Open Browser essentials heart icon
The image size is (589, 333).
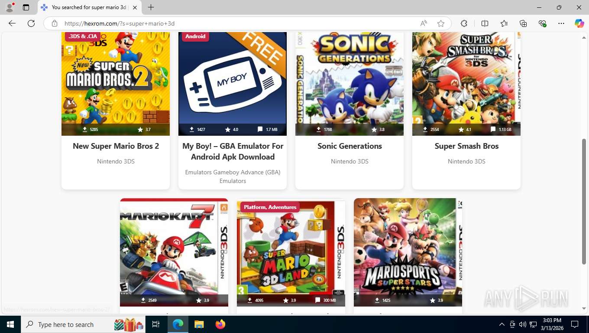(542, 23)
